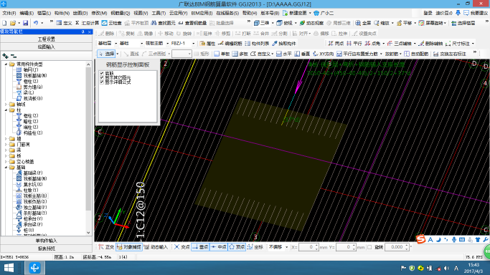The image size is (490, 275).
Task: Open the 工具(T) menu
Action: click(159, 13)
